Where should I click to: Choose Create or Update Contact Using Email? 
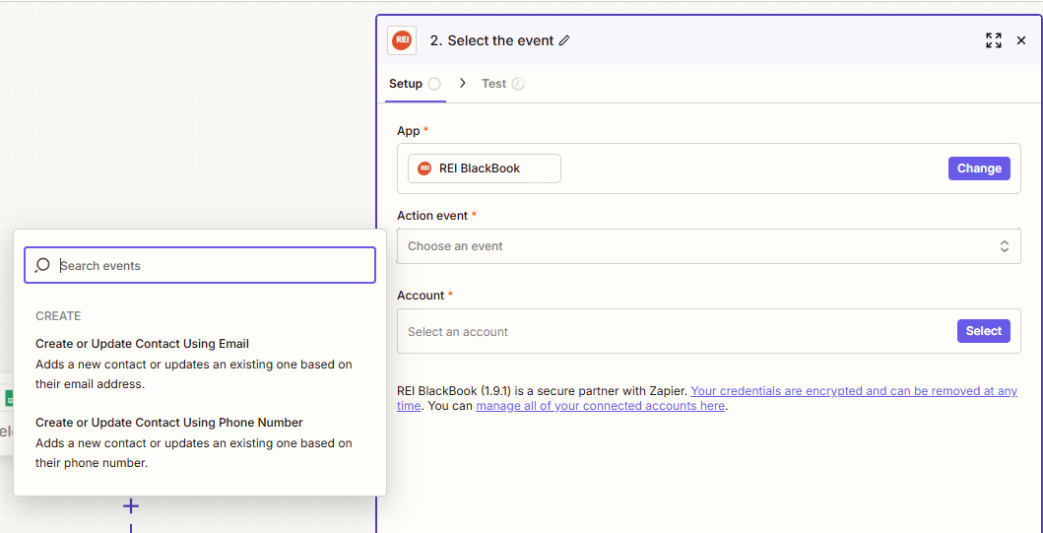point(143,344)
